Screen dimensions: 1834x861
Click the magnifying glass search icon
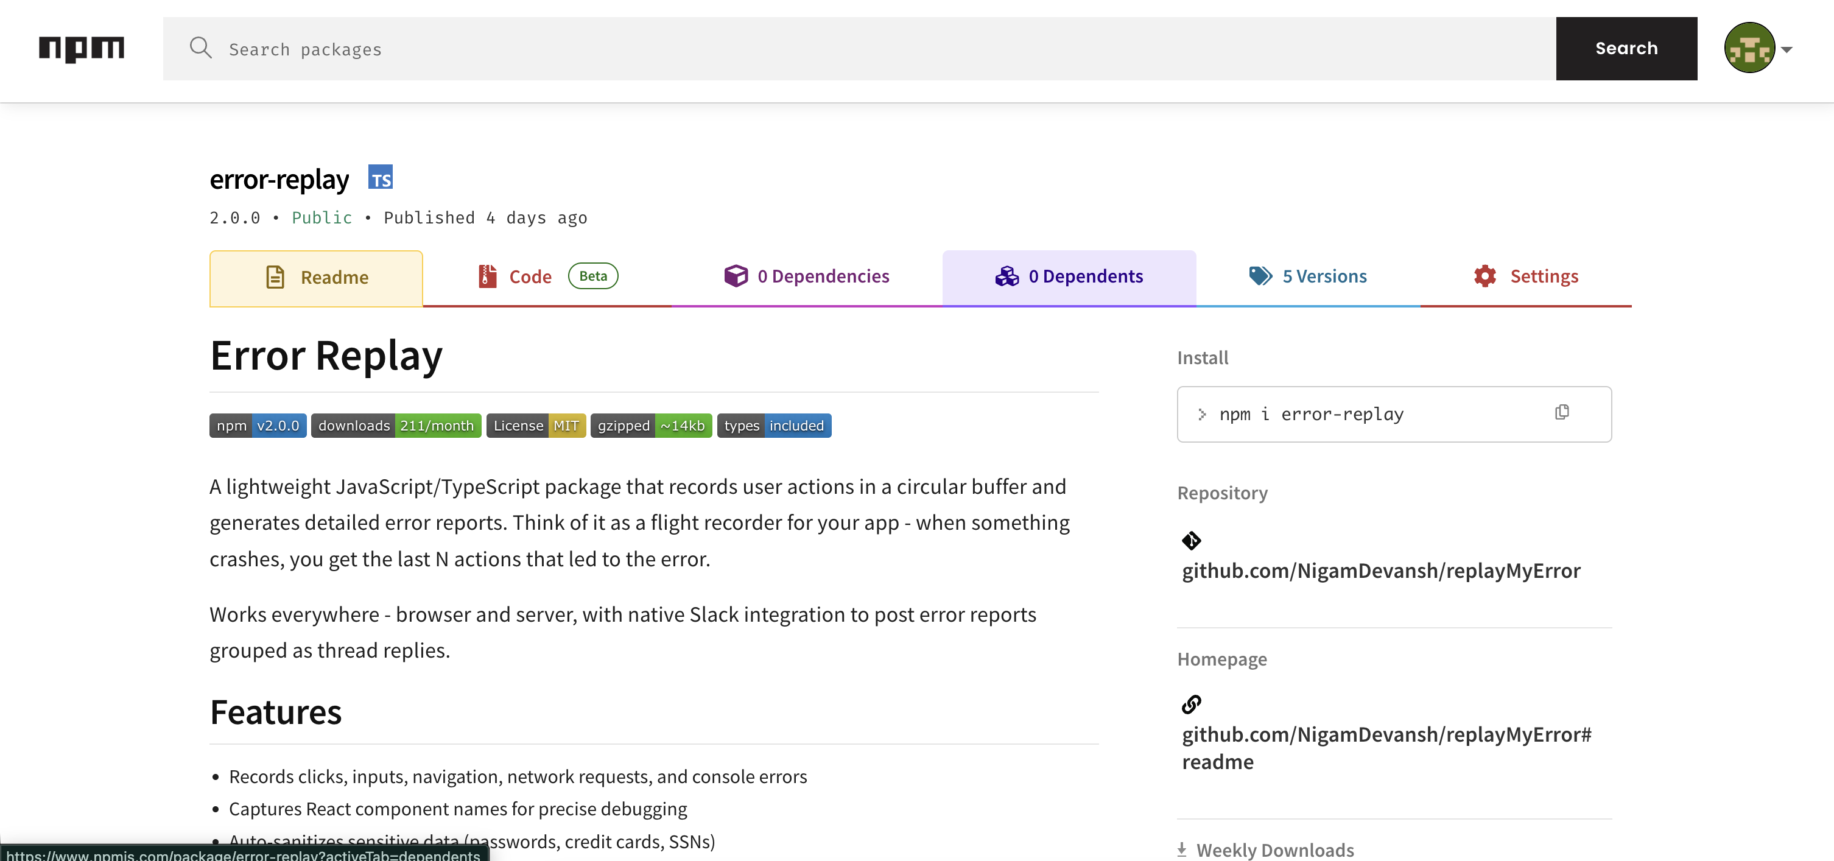(201, 49)
